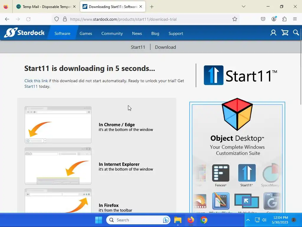302x227 pixels.
Task: Switch to the Temp Mail tab
Action: (x=46, y=7)
